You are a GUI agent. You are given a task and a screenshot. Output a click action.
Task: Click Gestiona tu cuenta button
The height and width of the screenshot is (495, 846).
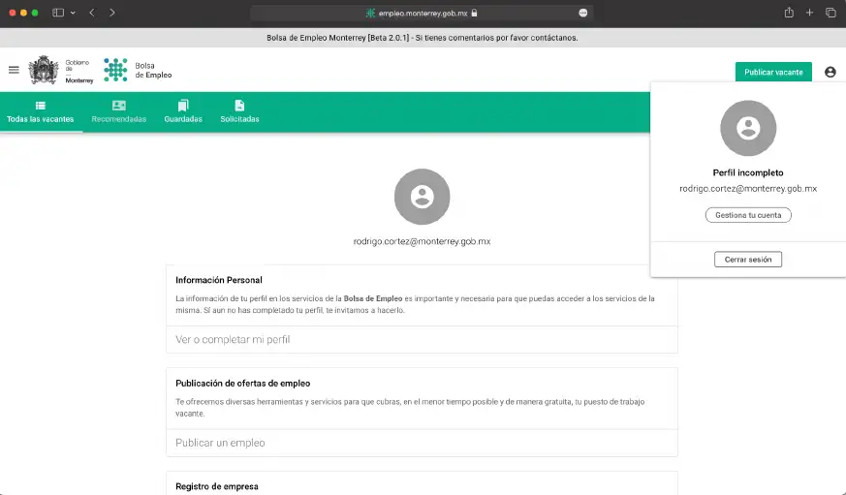pos(748,215)
